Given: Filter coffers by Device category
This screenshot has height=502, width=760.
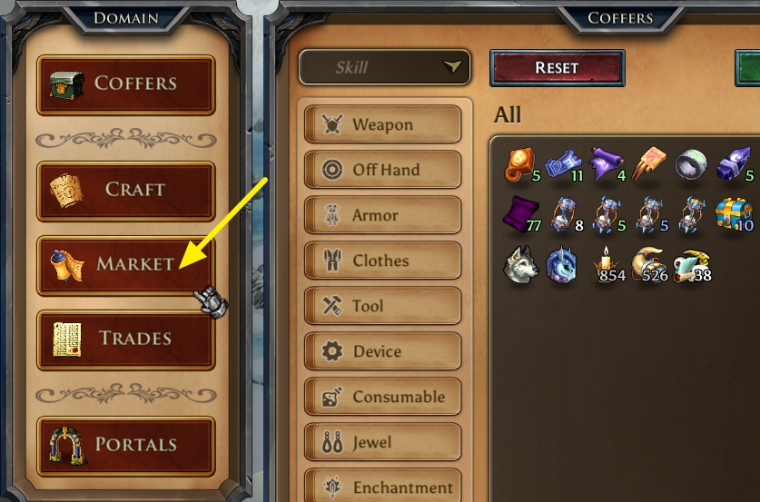Looking at the screenshot, I should point(383,350).
